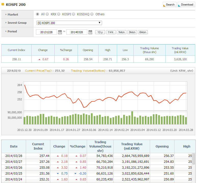This screenshot has width=197, height=183.
Task: Select the All market radio button
Action: point(38,14)
